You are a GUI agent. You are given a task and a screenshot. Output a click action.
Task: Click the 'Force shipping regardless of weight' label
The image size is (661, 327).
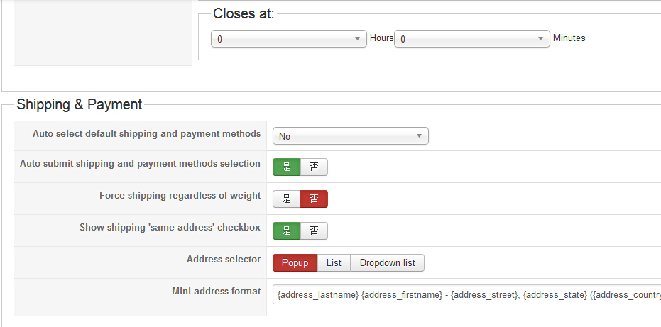click(x=180, y=196)
